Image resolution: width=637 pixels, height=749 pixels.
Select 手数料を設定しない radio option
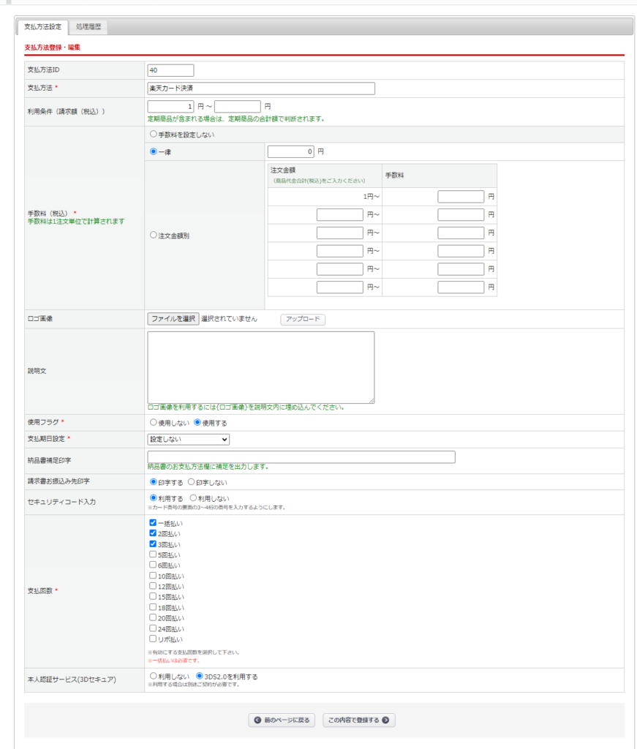click(x=153, y=135)
